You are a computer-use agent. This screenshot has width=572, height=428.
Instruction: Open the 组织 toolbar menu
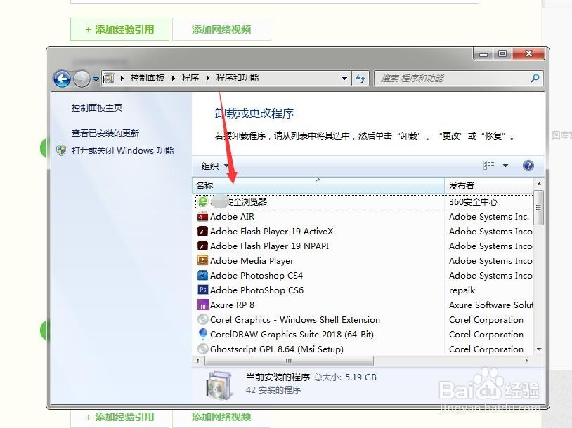tap(215, 166)
